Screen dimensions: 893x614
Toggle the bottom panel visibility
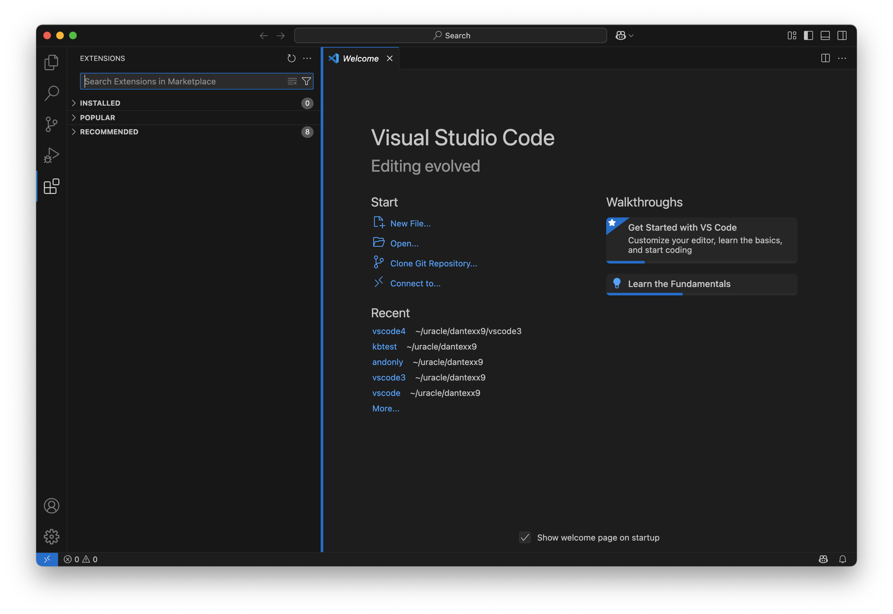[x=825, y=35]
